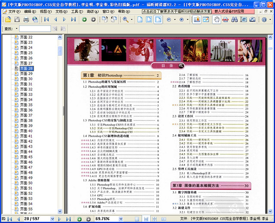Screen dimensions: 275x223
Task: Select the Hand tool
Action: click(217, 19)
